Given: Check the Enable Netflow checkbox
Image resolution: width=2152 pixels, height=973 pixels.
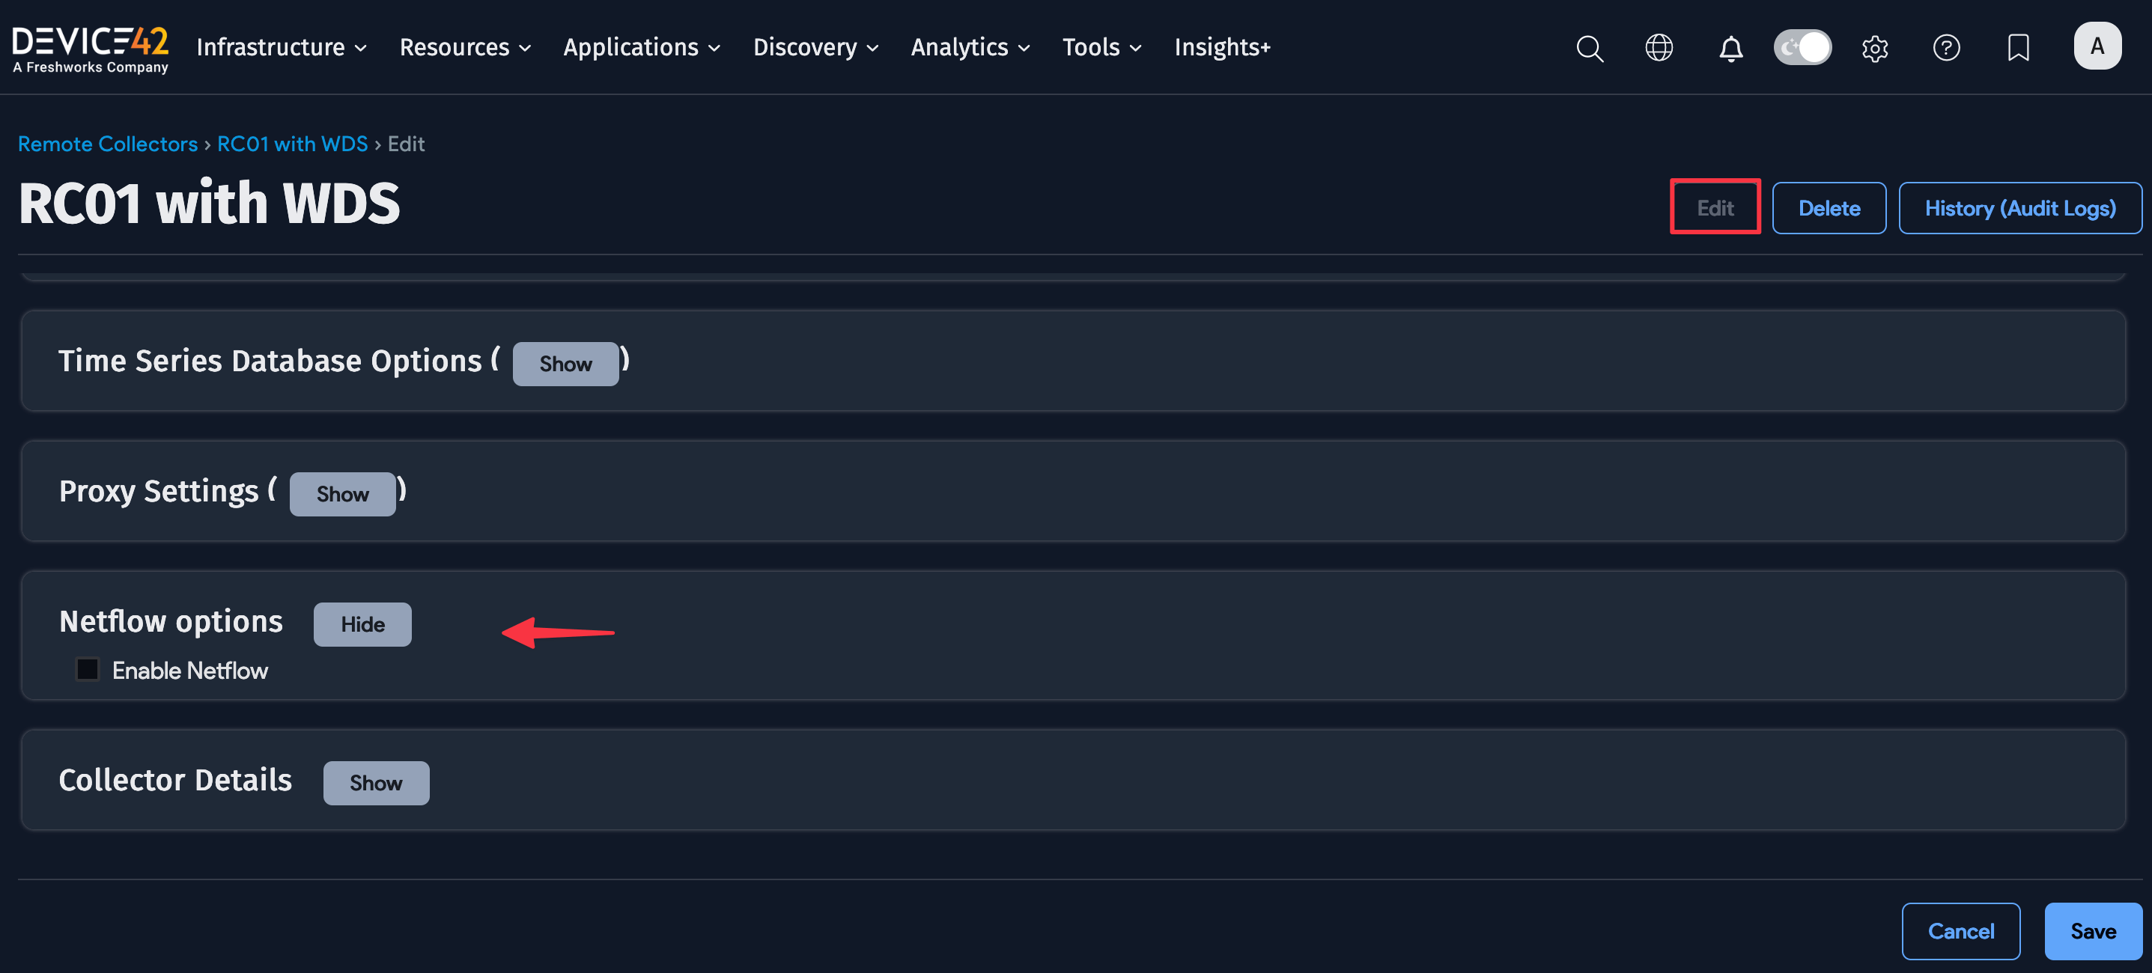Looking at the screenshot, I should pyautogui.click(x=88, y=669).
